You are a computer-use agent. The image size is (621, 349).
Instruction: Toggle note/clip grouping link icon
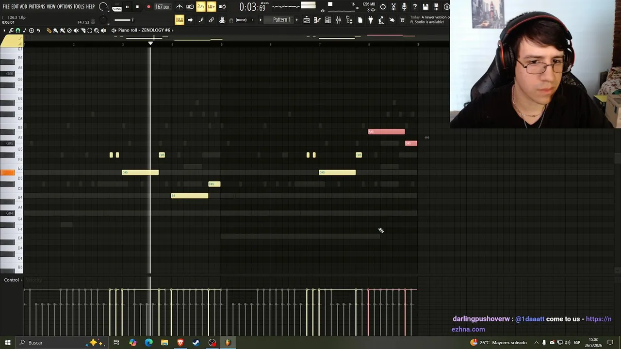(211, 20)
